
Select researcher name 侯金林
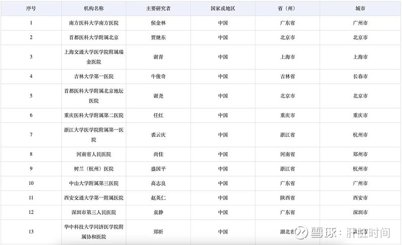(158, 23)
